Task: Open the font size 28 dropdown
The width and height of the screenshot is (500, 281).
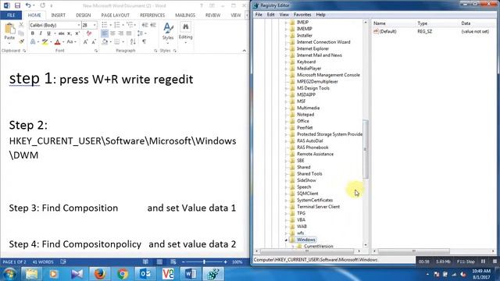Action: coord(95,25)
